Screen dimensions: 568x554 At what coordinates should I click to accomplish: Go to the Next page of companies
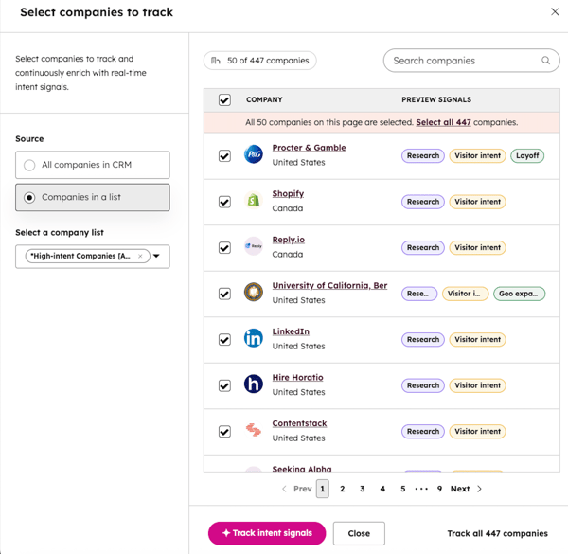(465, 489)
